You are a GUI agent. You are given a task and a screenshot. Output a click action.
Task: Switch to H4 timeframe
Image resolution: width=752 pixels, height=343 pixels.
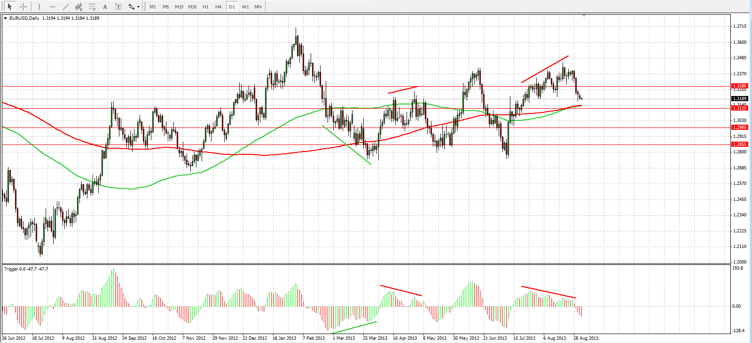click(x=218, y=7)
